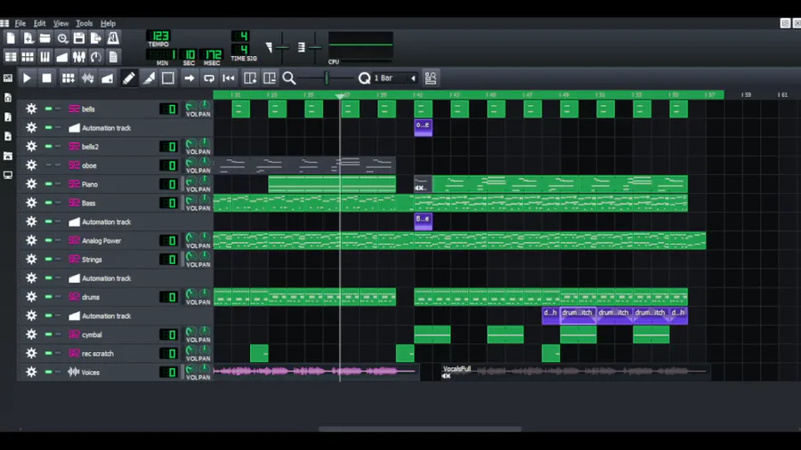Select the knife split tool
Image resolution: width=801 pixels, height=450 pixels.
(149, 78)
